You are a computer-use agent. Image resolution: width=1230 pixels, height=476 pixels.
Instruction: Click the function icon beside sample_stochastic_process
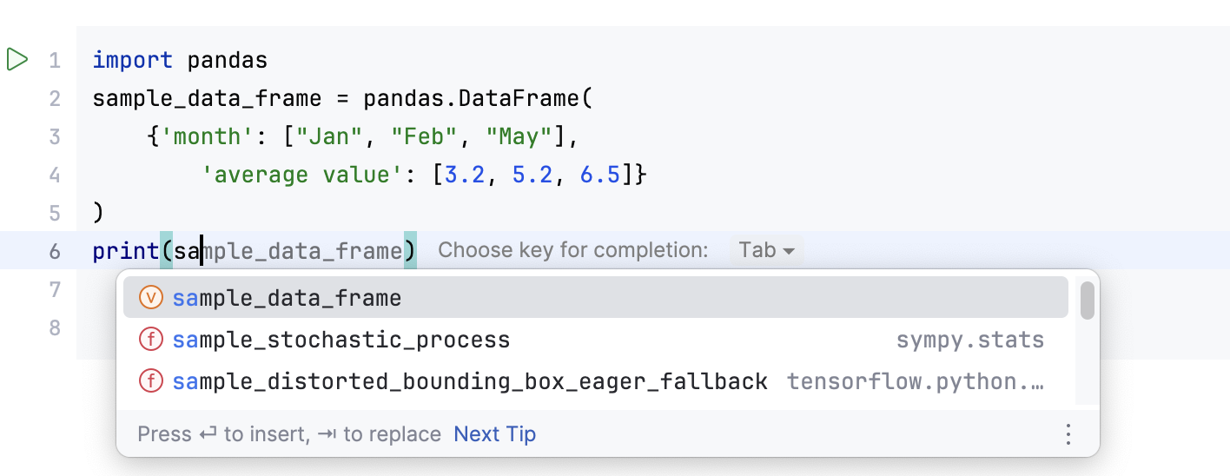pyautogui.click(x=151, y=340)
